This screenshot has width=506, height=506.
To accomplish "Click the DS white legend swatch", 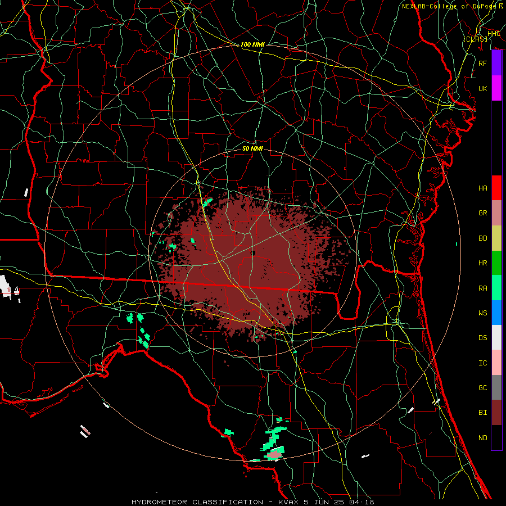I will tap(496, 337).
